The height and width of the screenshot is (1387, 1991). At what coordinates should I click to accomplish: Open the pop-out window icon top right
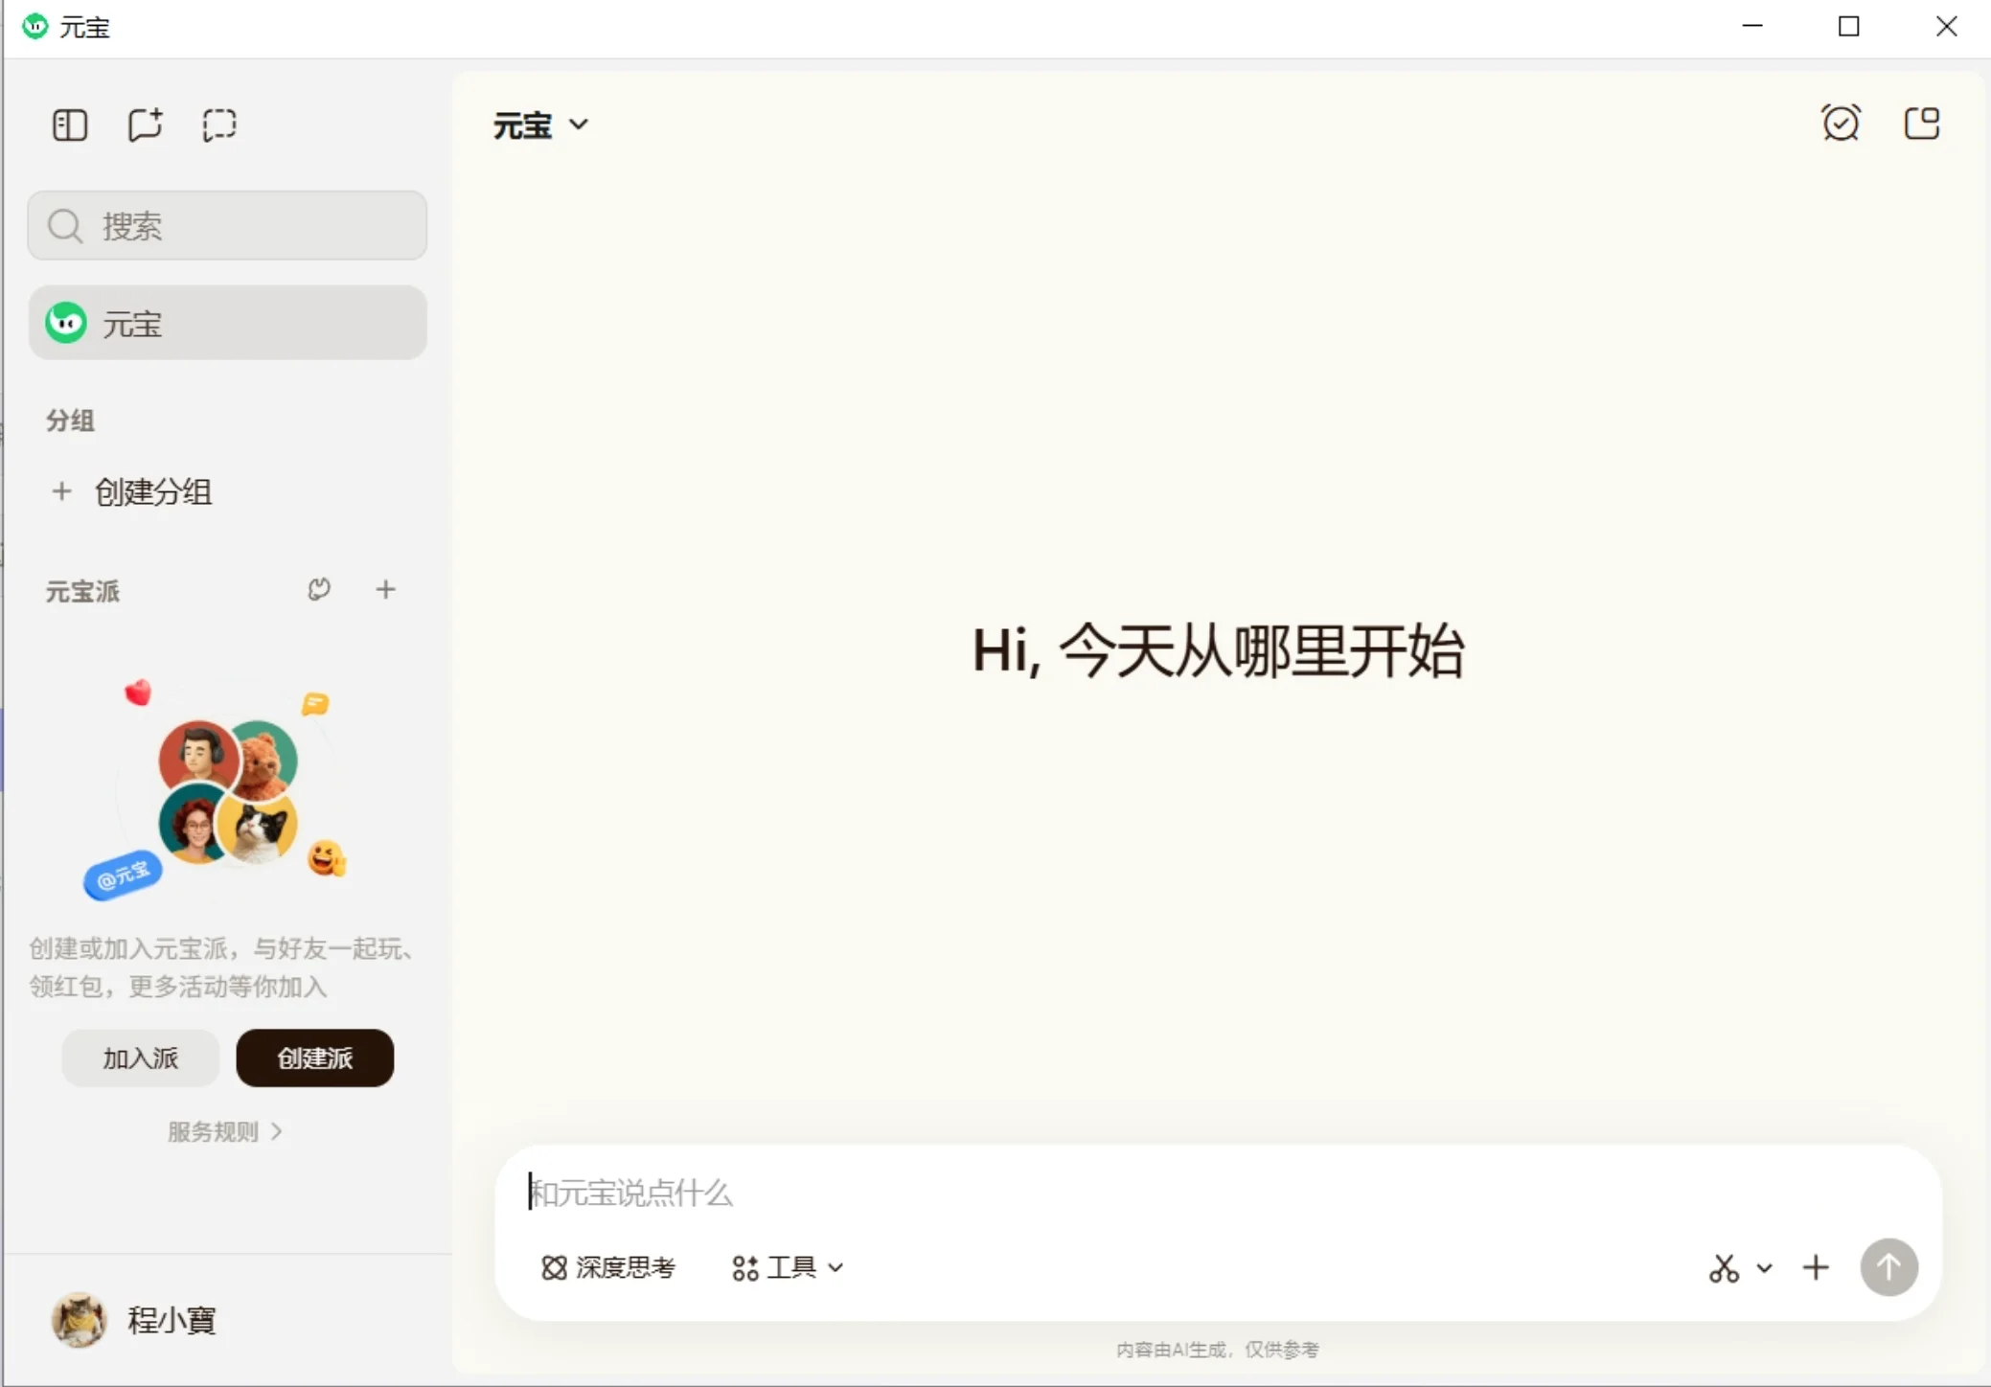click(1921, 124)
